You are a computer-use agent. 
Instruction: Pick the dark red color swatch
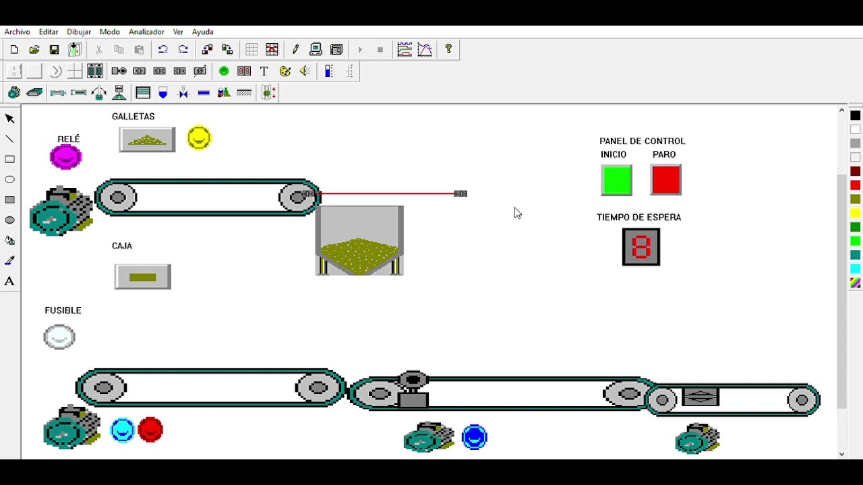[x=855, y=171]
